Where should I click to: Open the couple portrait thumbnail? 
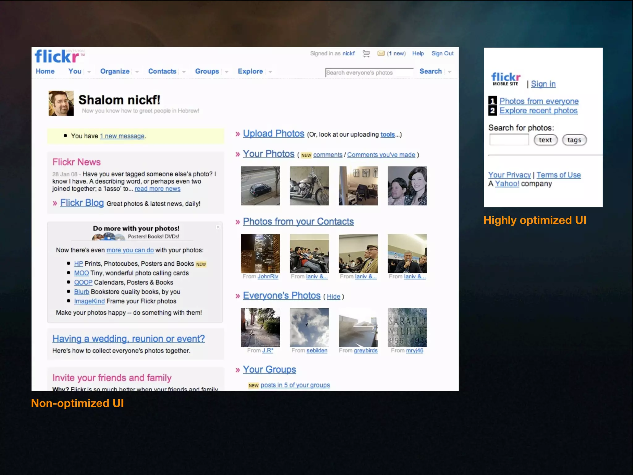coord(407,186)
